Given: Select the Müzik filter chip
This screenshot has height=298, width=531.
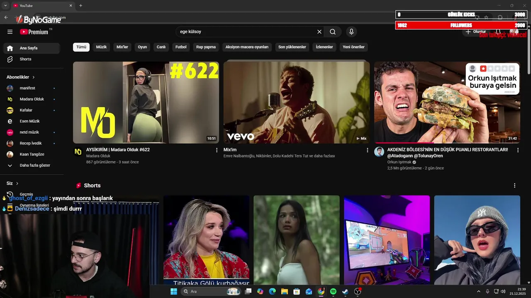Looking at the screenshot, I should [x=101, y=47].
